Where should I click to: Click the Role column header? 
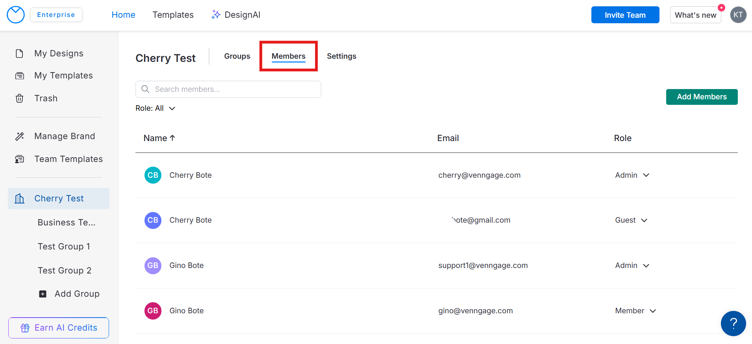click(x=622, y=138)
